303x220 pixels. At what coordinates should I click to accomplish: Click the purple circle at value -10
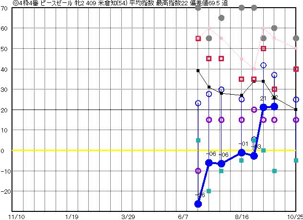tap(198, 171)
